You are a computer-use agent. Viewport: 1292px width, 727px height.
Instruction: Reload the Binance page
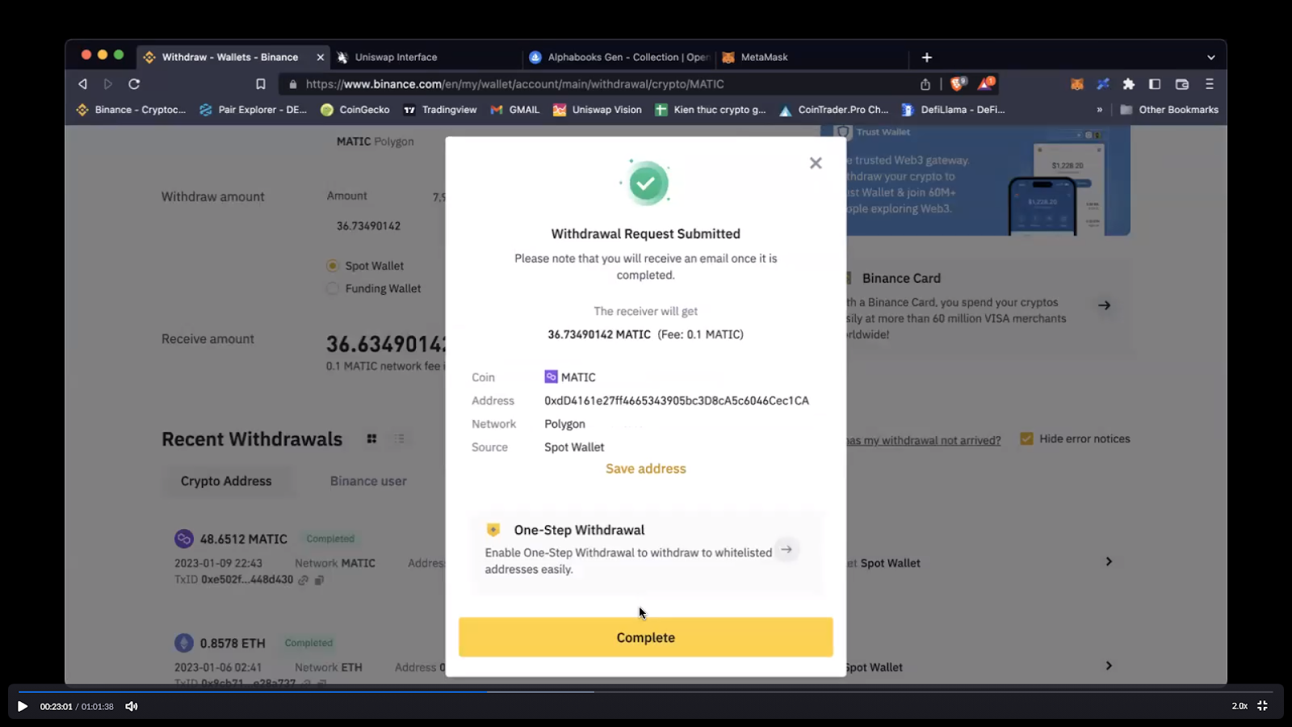[134, 84]
